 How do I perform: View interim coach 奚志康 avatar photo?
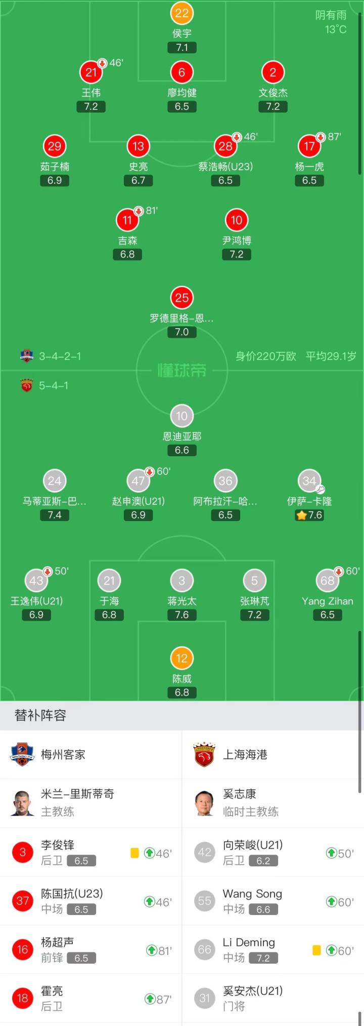(x=204, y=803)
